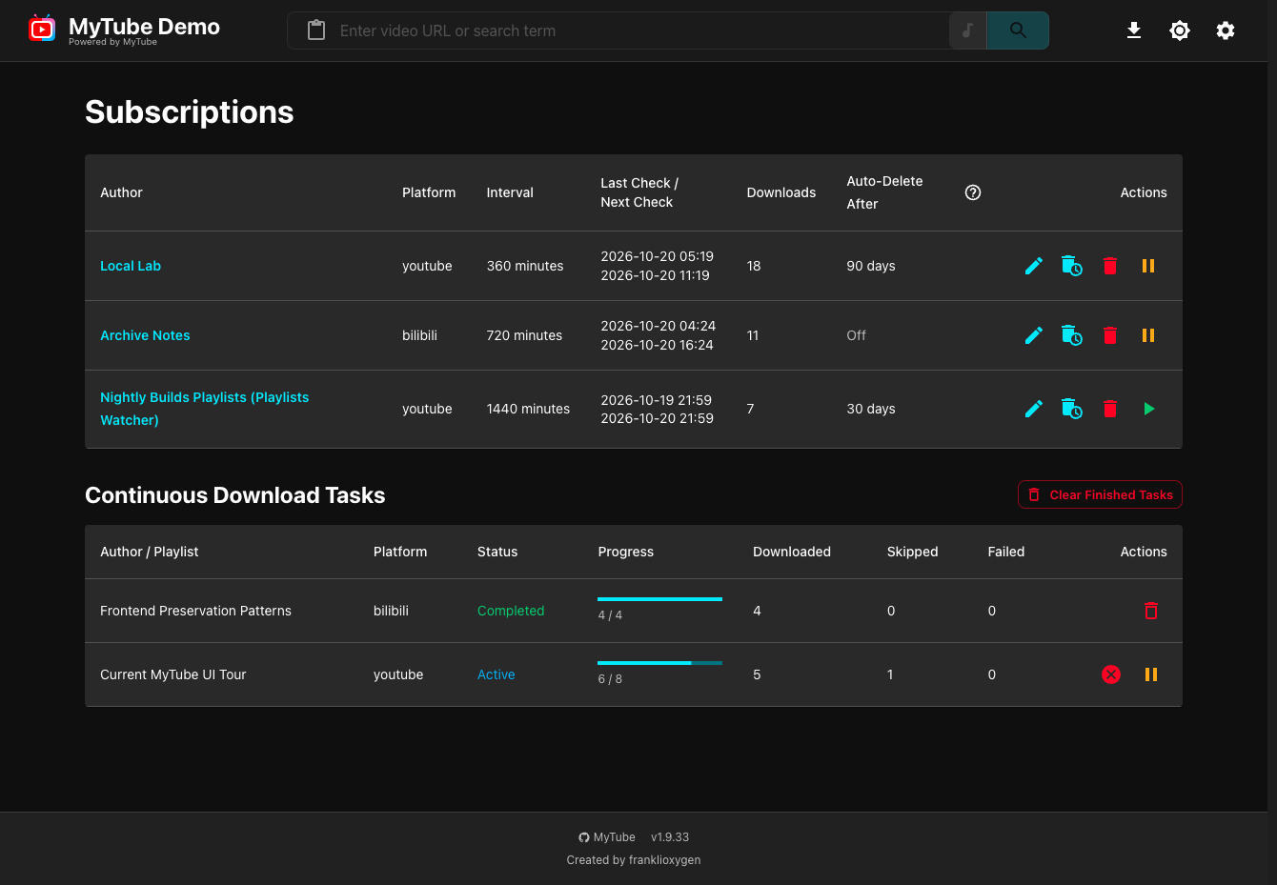Open Nightly Builds Playlists (Playlists Watcher) link
The height and width of the screenshot is (885, 1277).
[x=205, y=409]
